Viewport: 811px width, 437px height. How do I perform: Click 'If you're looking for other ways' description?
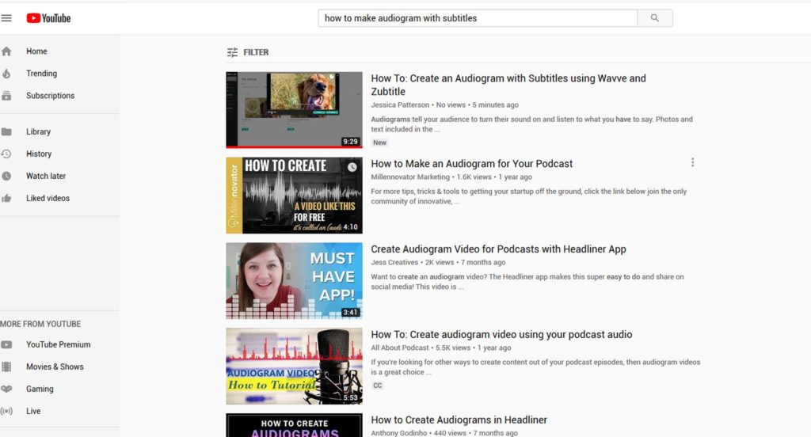[535, 367]
